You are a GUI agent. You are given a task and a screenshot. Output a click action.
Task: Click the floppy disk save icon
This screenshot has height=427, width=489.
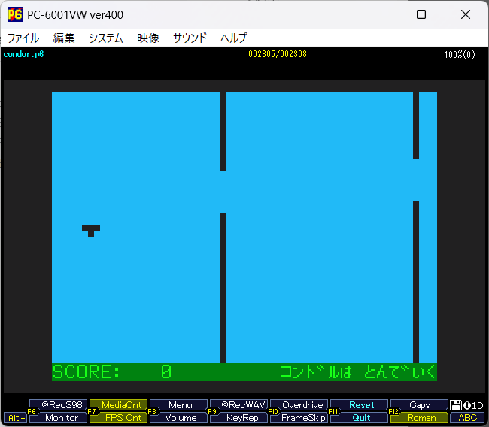[x=456, y=405]
